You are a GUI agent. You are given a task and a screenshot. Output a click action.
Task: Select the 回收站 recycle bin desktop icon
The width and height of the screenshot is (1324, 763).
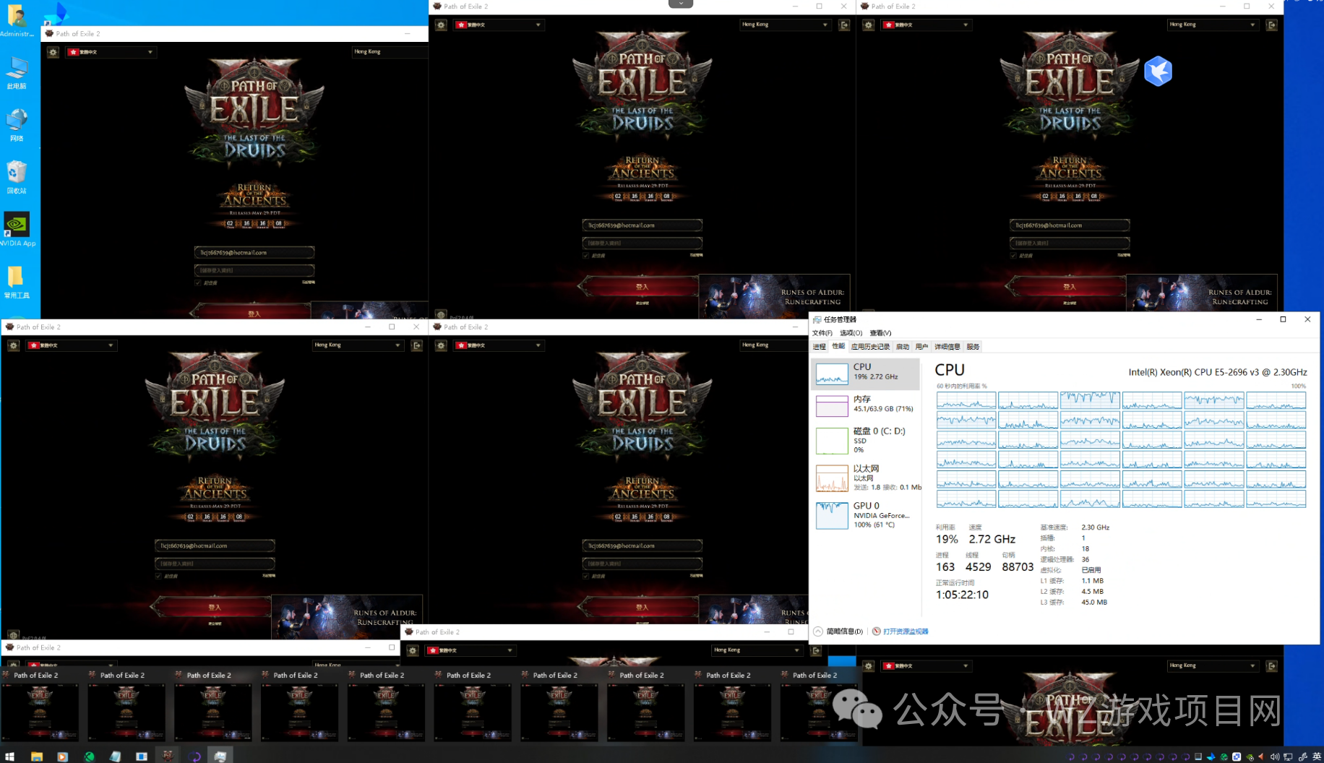[x=17, y=178]
